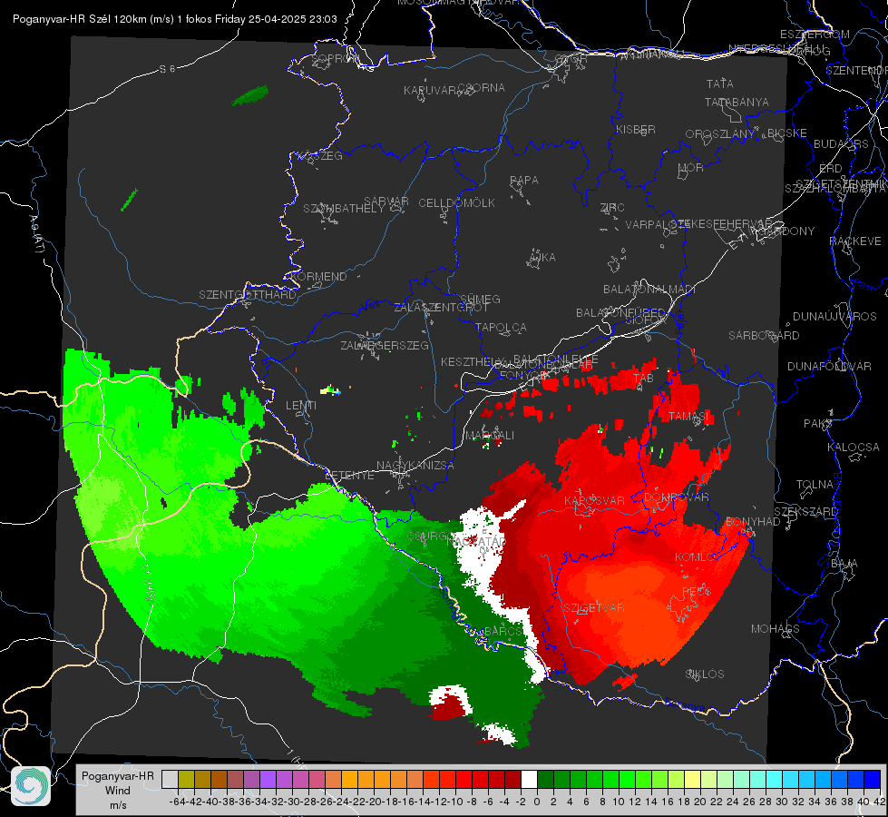
Task: Select the ZIRC town label
Action: pos(612,208)
